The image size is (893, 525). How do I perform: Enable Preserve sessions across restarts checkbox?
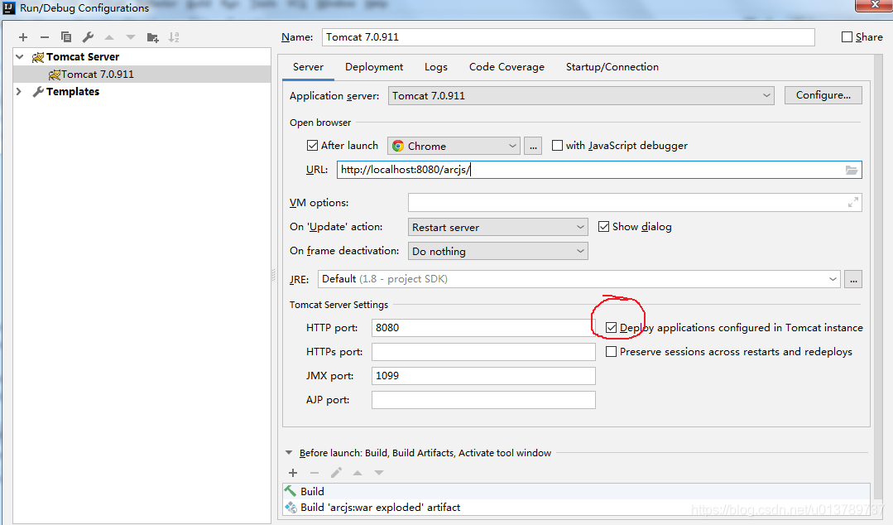point(611,352)
